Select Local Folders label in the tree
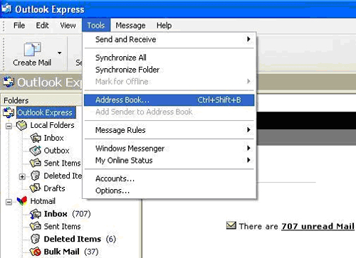Viewport: 356px width, 258px height. 52,125
